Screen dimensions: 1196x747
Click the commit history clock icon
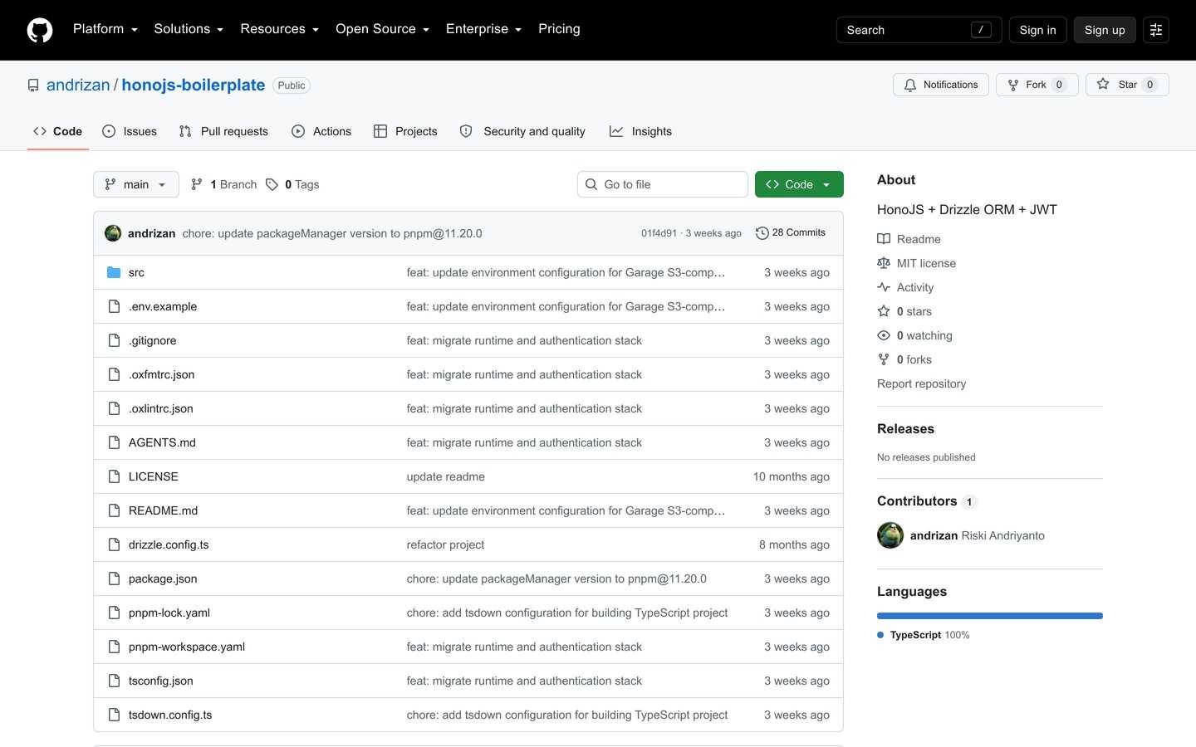[762, 233]
